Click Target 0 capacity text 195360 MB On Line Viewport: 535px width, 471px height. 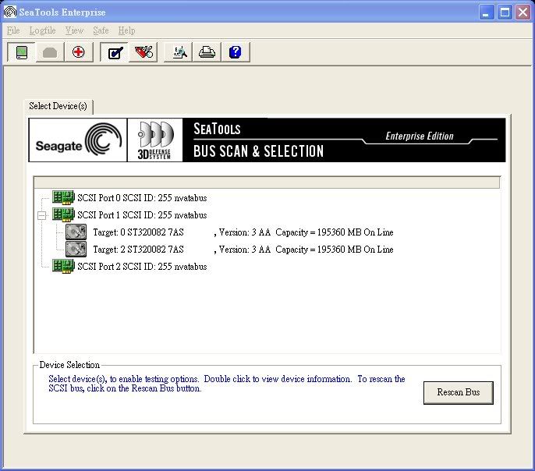pyautogui.click(x=355, y=232)
